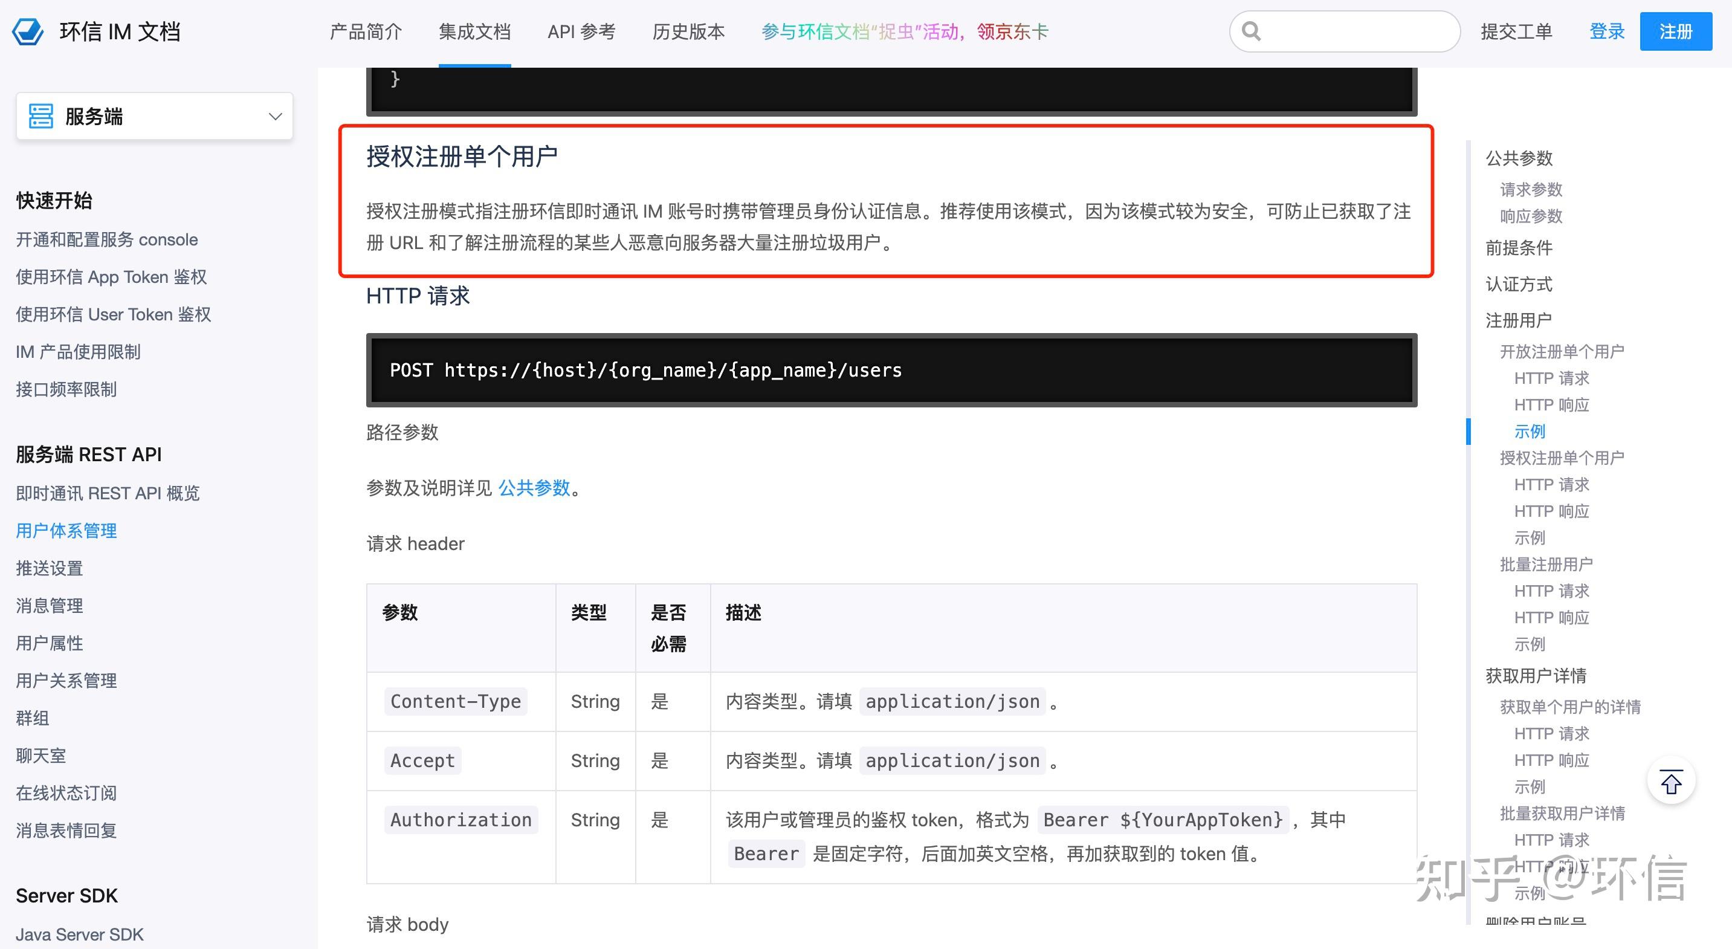Open the 历史版本 tab
1732x949 pixels.
point(688,31)
